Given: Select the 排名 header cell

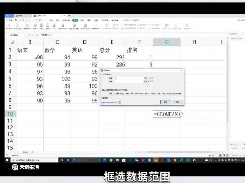Looking at the screenshot, I should click(x=139, y=50).
